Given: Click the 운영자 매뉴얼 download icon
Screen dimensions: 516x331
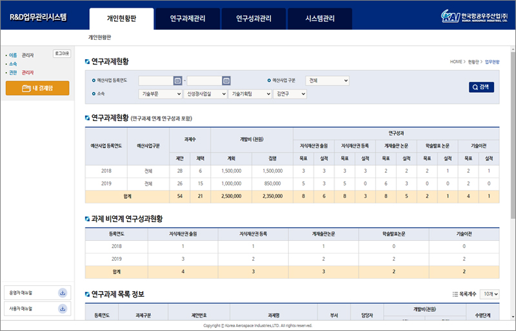Looking at the screenshot, I should tap(63, 293).
